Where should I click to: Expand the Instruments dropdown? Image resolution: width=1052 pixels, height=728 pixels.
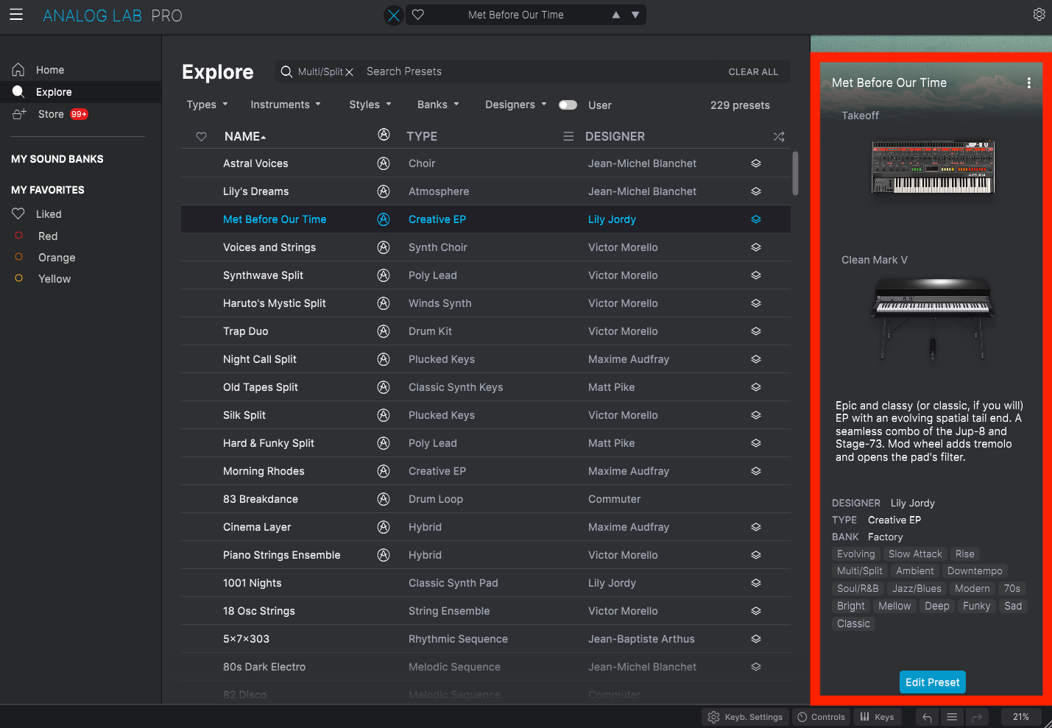(x=286, y=105)
